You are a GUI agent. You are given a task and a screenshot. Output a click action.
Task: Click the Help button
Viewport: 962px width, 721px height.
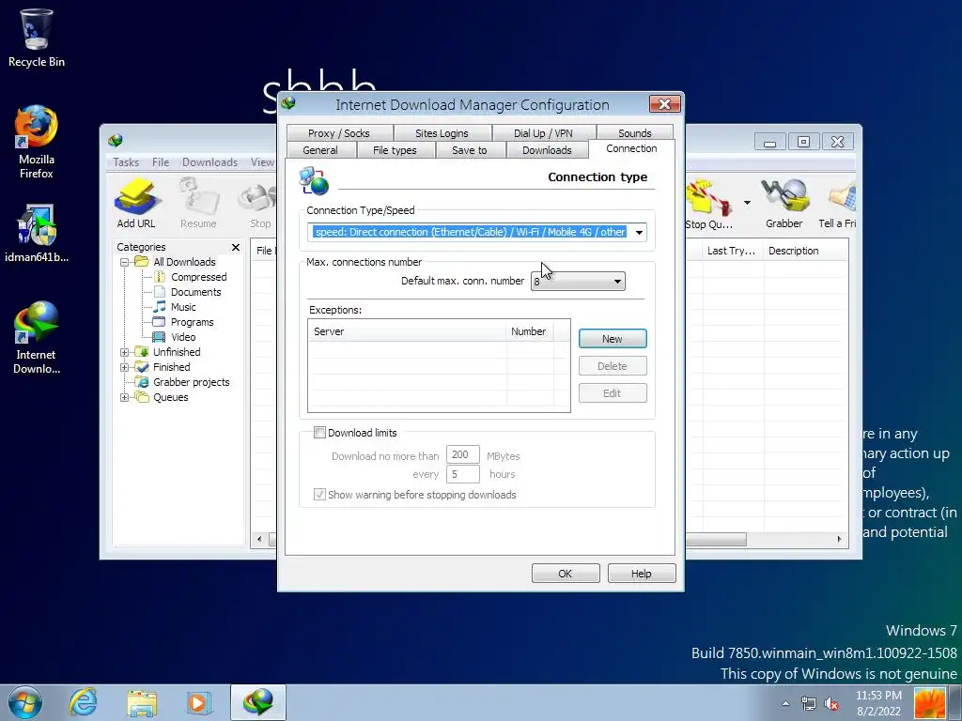[x=642, y=574]
